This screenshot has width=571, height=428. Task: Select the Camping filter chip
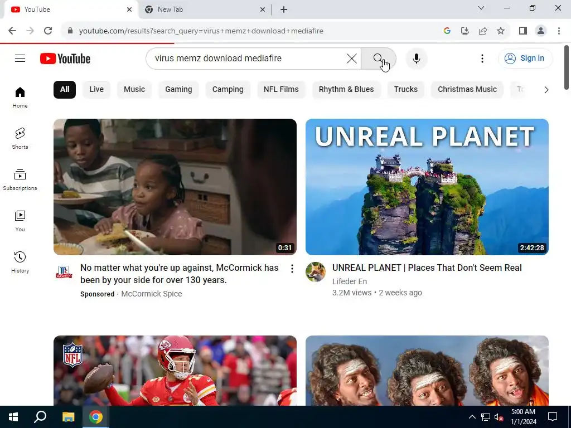coord(228,90)
